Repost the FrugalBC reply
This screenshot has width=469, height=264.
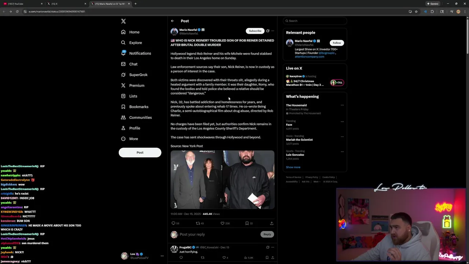(203, 257)
